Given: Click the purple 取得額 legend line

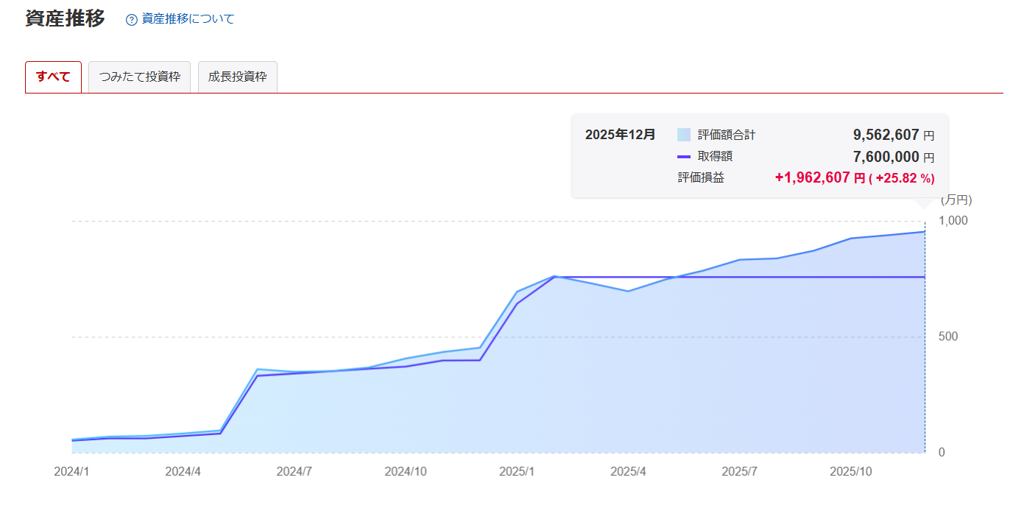Looking at the screenshot, I should point(684,156).
